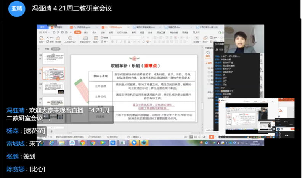Open the file explorer folder on taskbar
Viewport: 305px width, 178px height.
point(62,143)
